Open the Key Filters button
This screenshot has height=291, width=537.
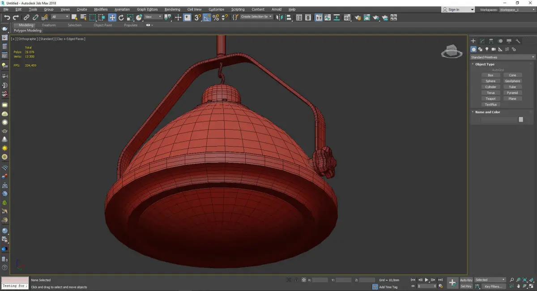pyautogui.click(x=494, y=286)
